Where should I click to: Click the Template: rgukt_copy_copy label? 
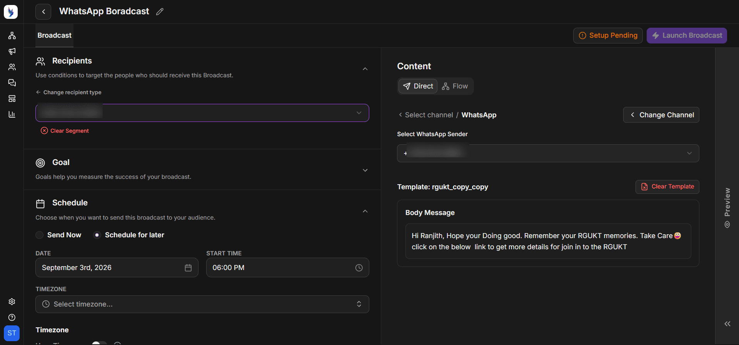point(442,187)
